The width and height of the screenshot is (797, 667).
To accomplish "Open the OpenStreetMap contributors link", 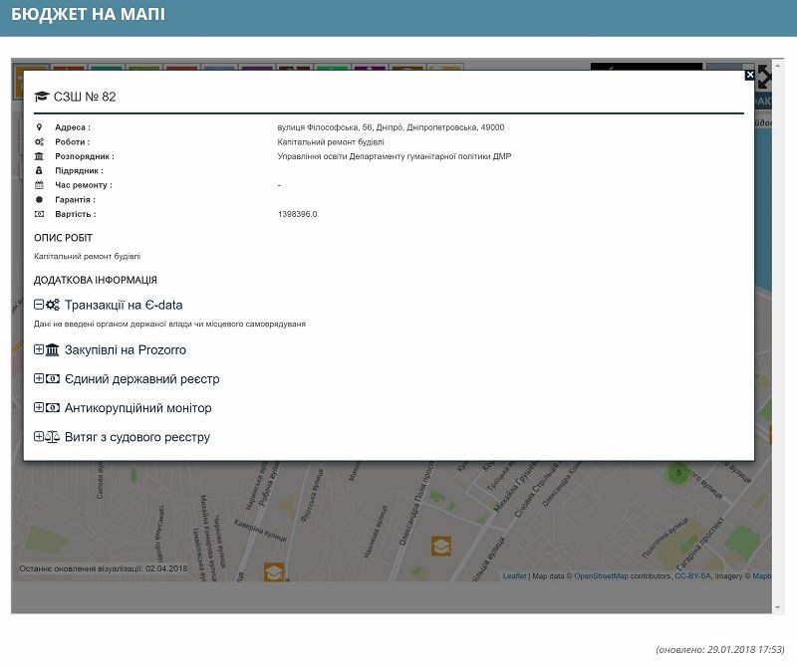I will pos(601,576).
